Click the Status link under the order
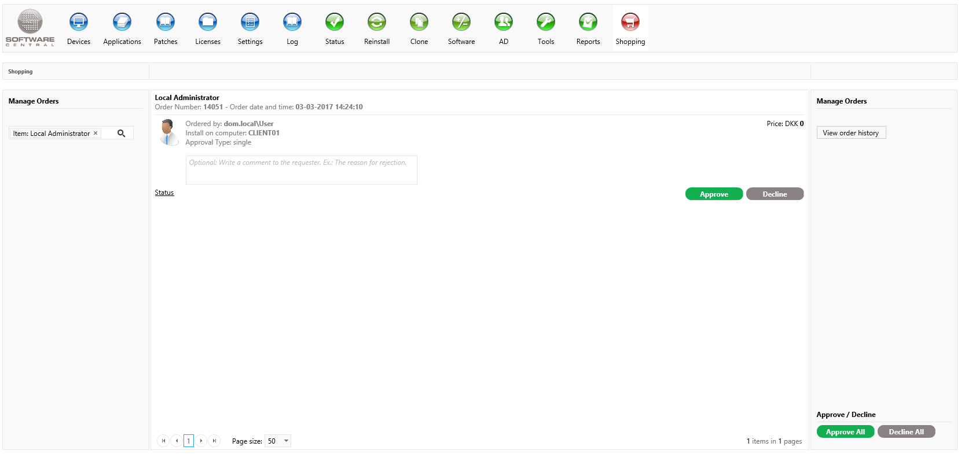 tap(164, 193)
